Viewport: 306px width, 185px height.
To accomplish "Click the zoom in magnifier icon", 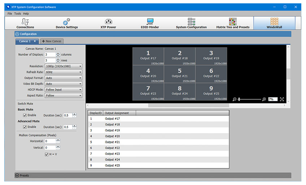I will point(264,99).
